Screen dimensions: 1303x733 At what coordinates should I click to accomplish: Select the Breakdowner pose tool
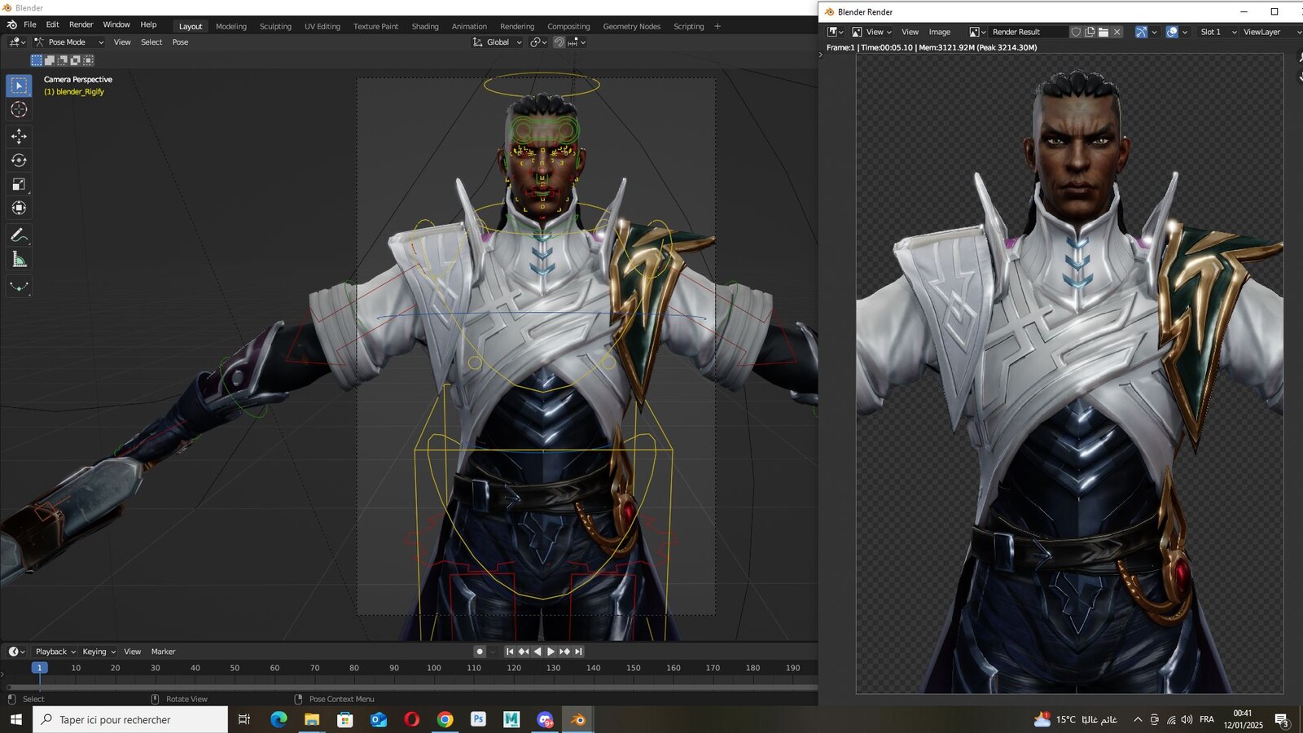click(x=19, y=287)
